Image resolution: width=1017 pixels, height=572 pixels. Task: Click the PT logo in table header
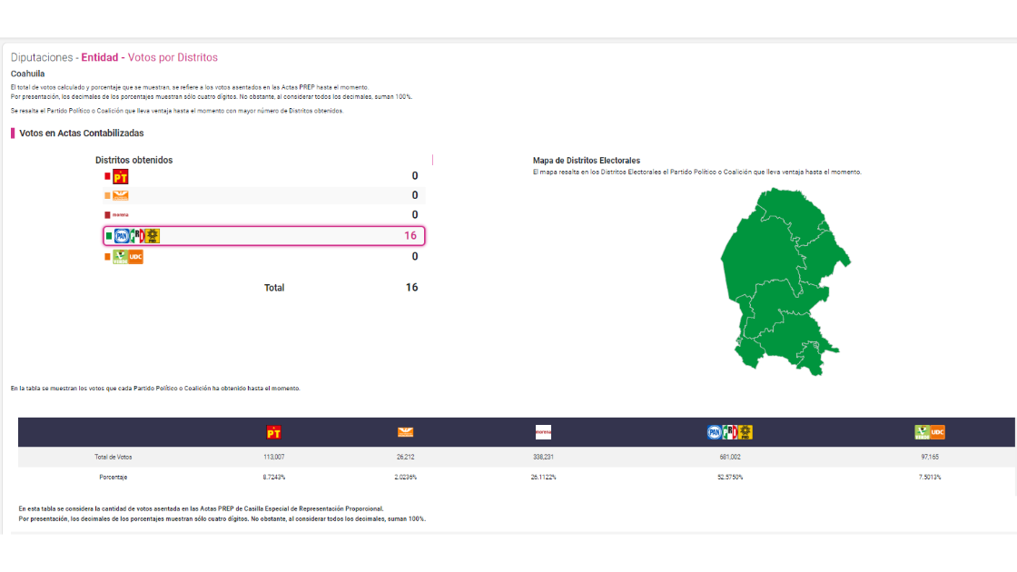coord(273,432)
